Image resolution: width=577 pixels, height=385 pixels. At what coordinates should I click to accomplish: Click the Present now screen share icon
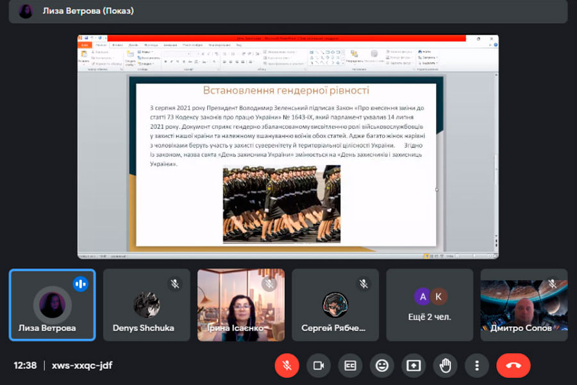pos(414,365)
